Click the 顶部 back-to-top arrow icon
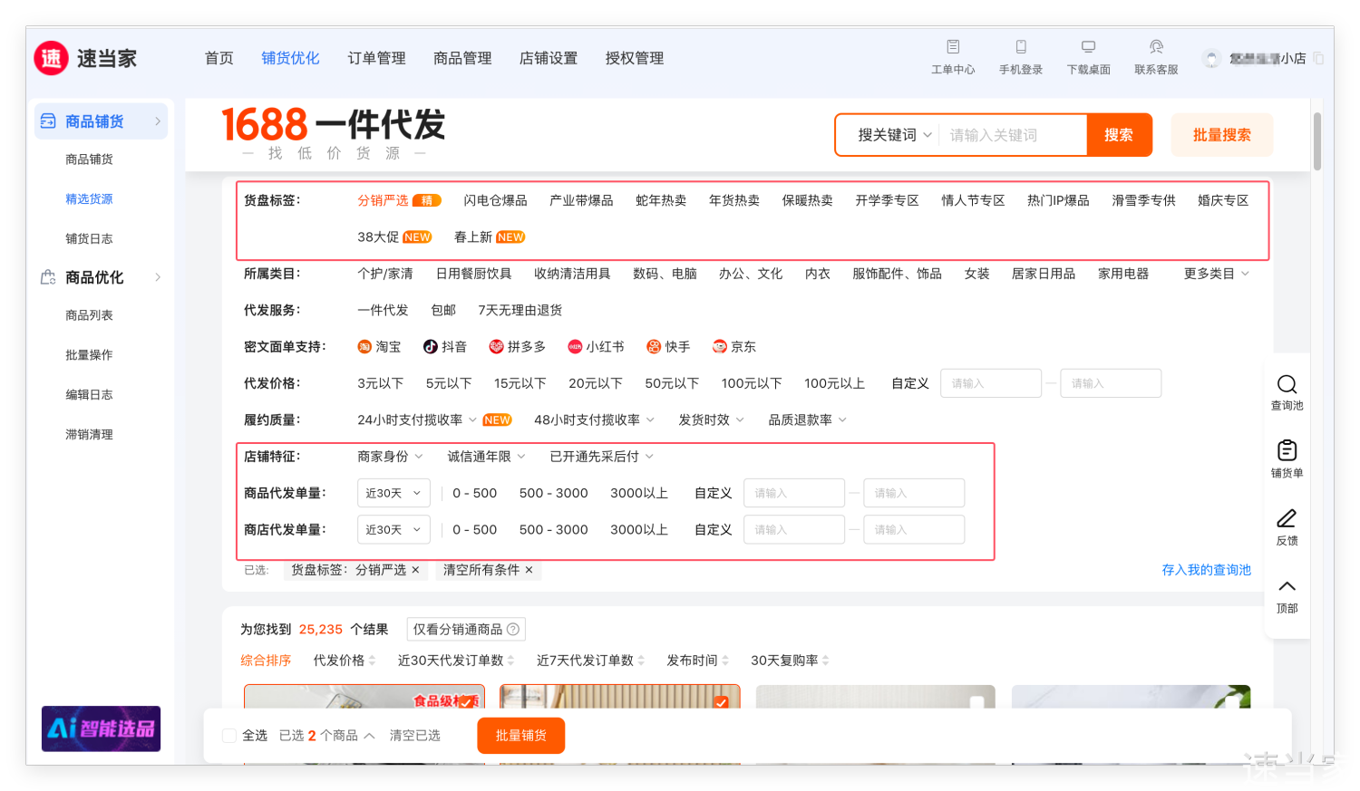The image size is (1360, 791). 1287,587
